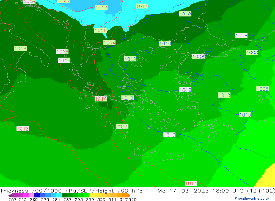Click the legend value 263
Screen dimensions: 275x201
click(23, 199)
